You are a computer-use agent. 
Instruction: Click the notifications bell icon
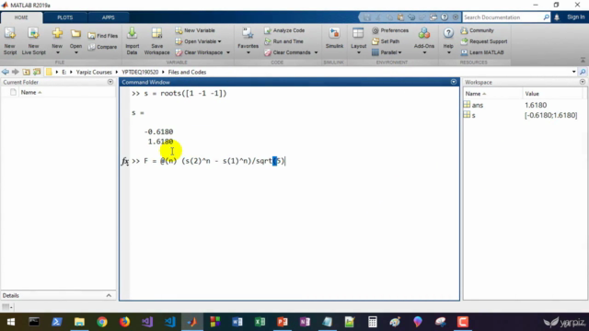[x=557, y=17]
